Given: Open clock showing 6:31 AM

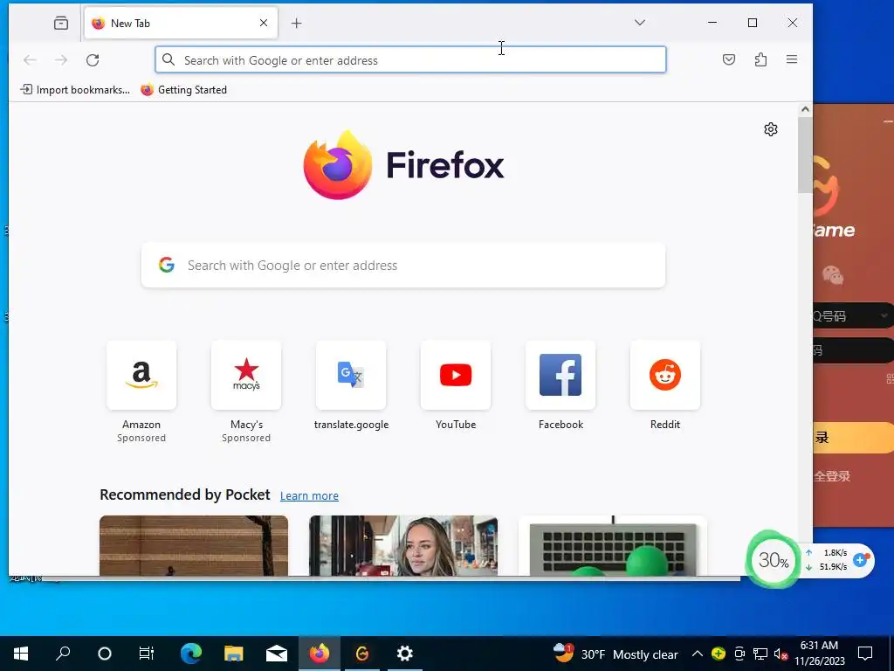Looking at the screenshot, I should pyautogui.click(x=819, y=654).
